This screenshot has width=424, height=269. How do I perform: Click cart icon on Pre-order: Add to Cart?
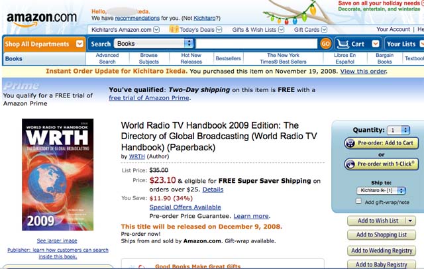click(350, 143)
